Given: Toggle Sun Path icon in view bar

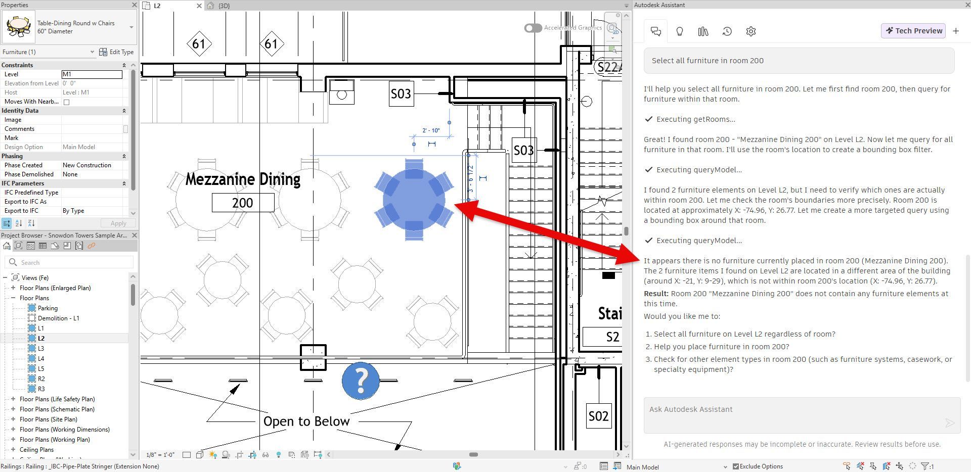Looking at the screenshot, I should tap(213, 455).
